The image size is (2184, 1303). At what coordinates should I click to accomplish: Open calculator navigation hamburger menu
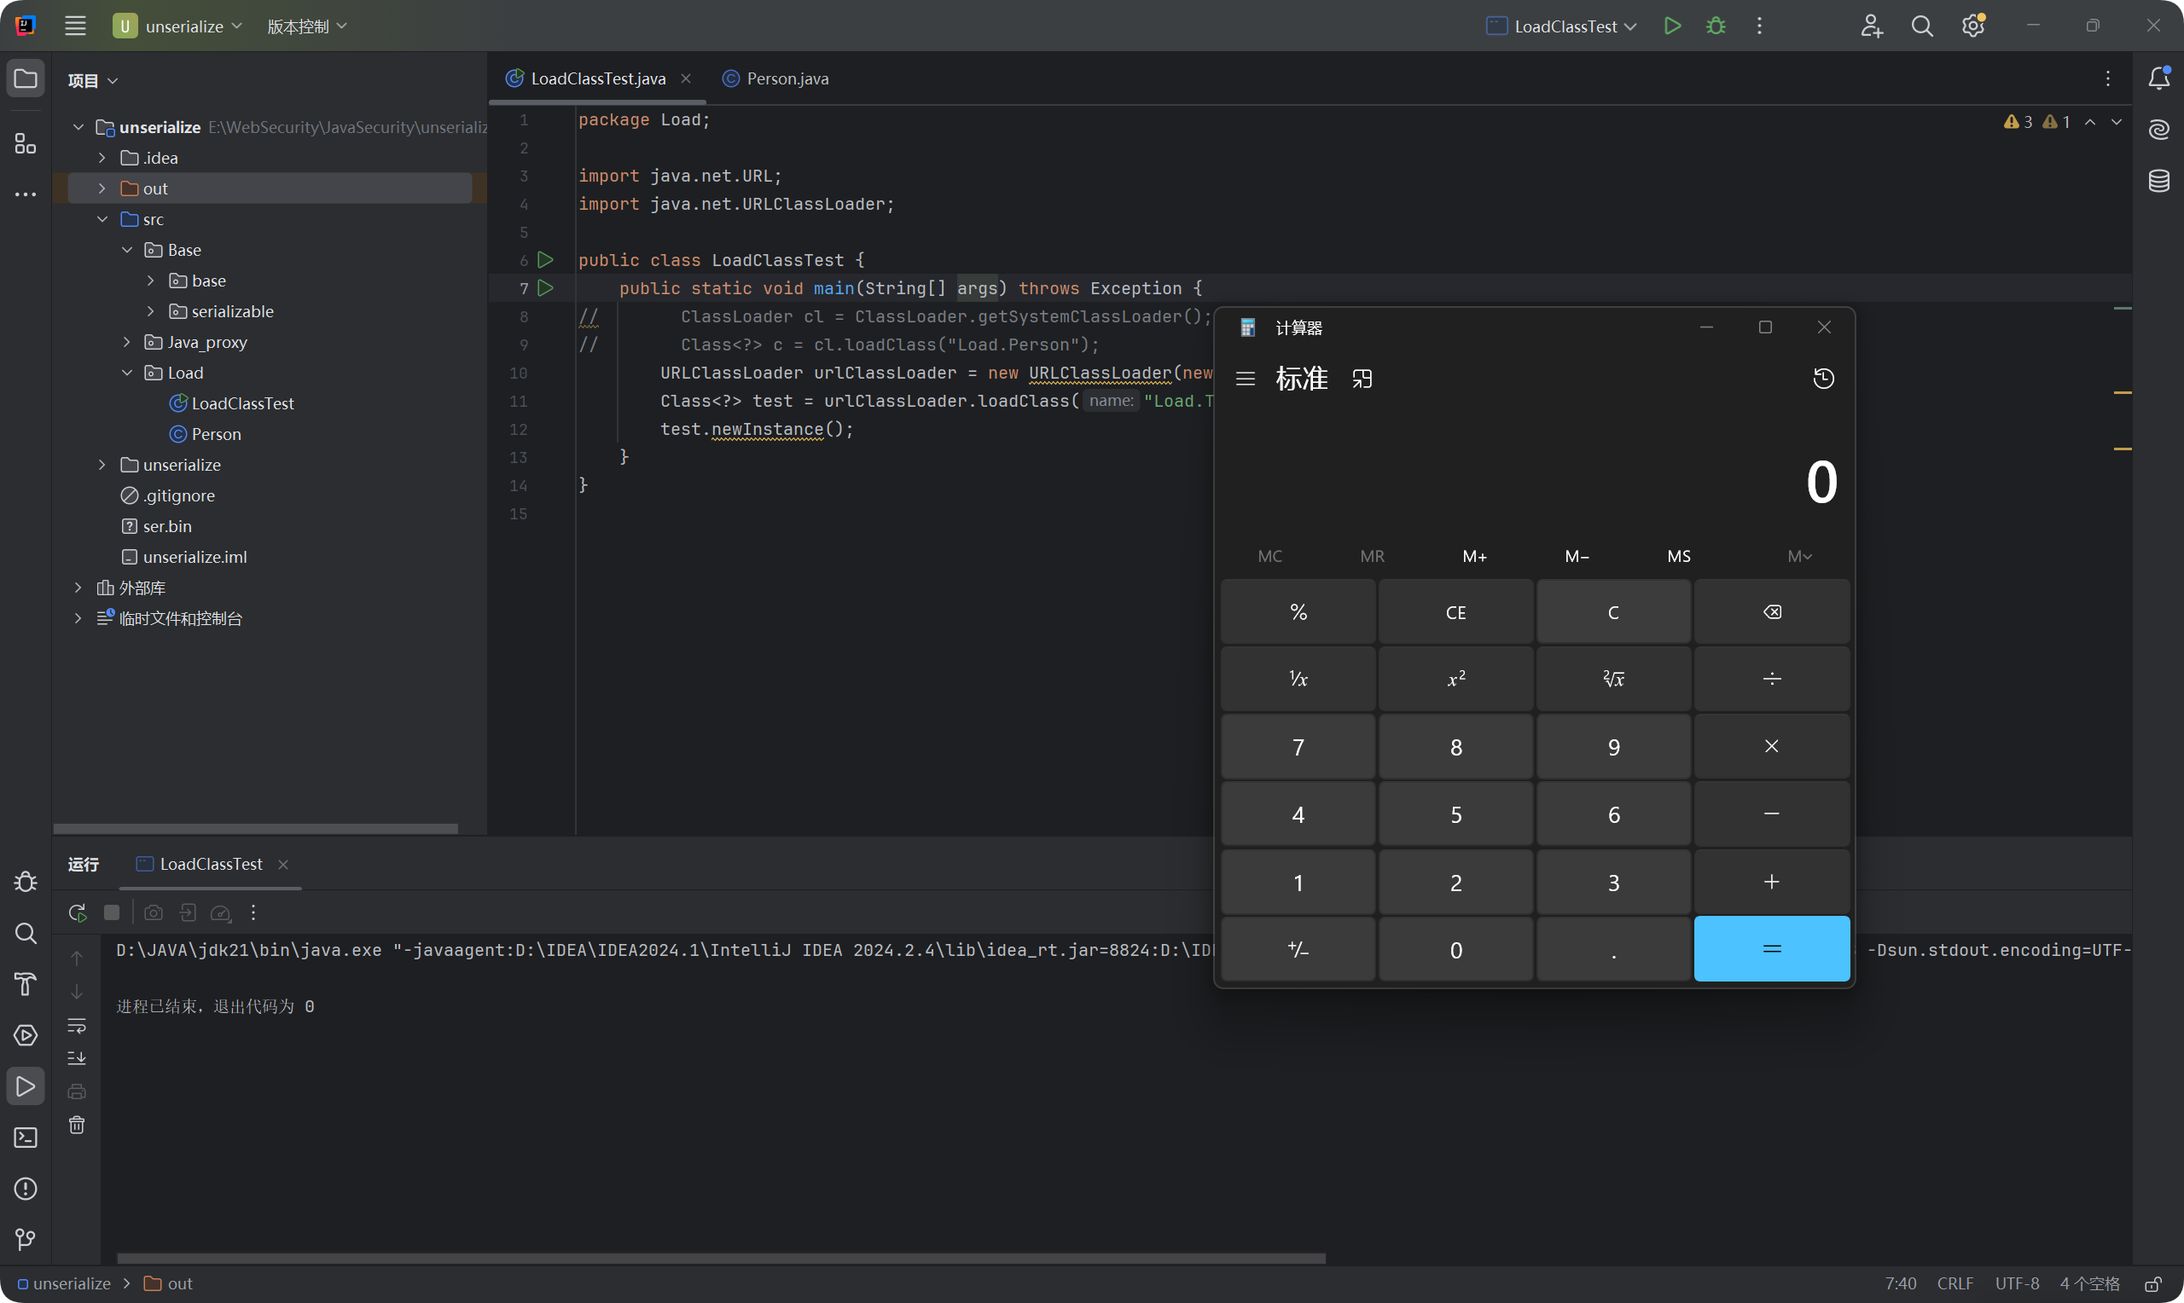click(x=1246, y=379)
